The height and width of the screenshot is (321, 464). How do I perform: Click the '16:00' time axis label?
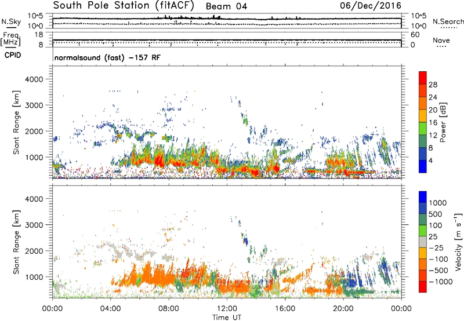point(285,309)
